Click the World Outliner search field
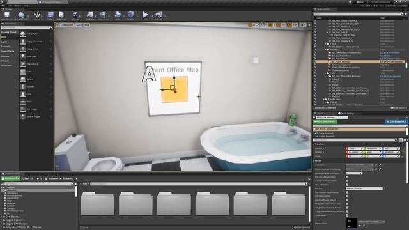Viewport: 409px width, 230px height. [358, 14]
